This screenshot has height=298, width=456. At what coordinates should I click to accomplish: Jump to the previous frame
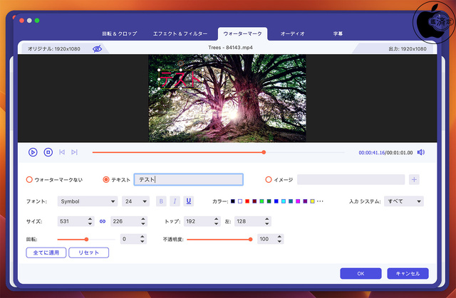click(62, 152)
